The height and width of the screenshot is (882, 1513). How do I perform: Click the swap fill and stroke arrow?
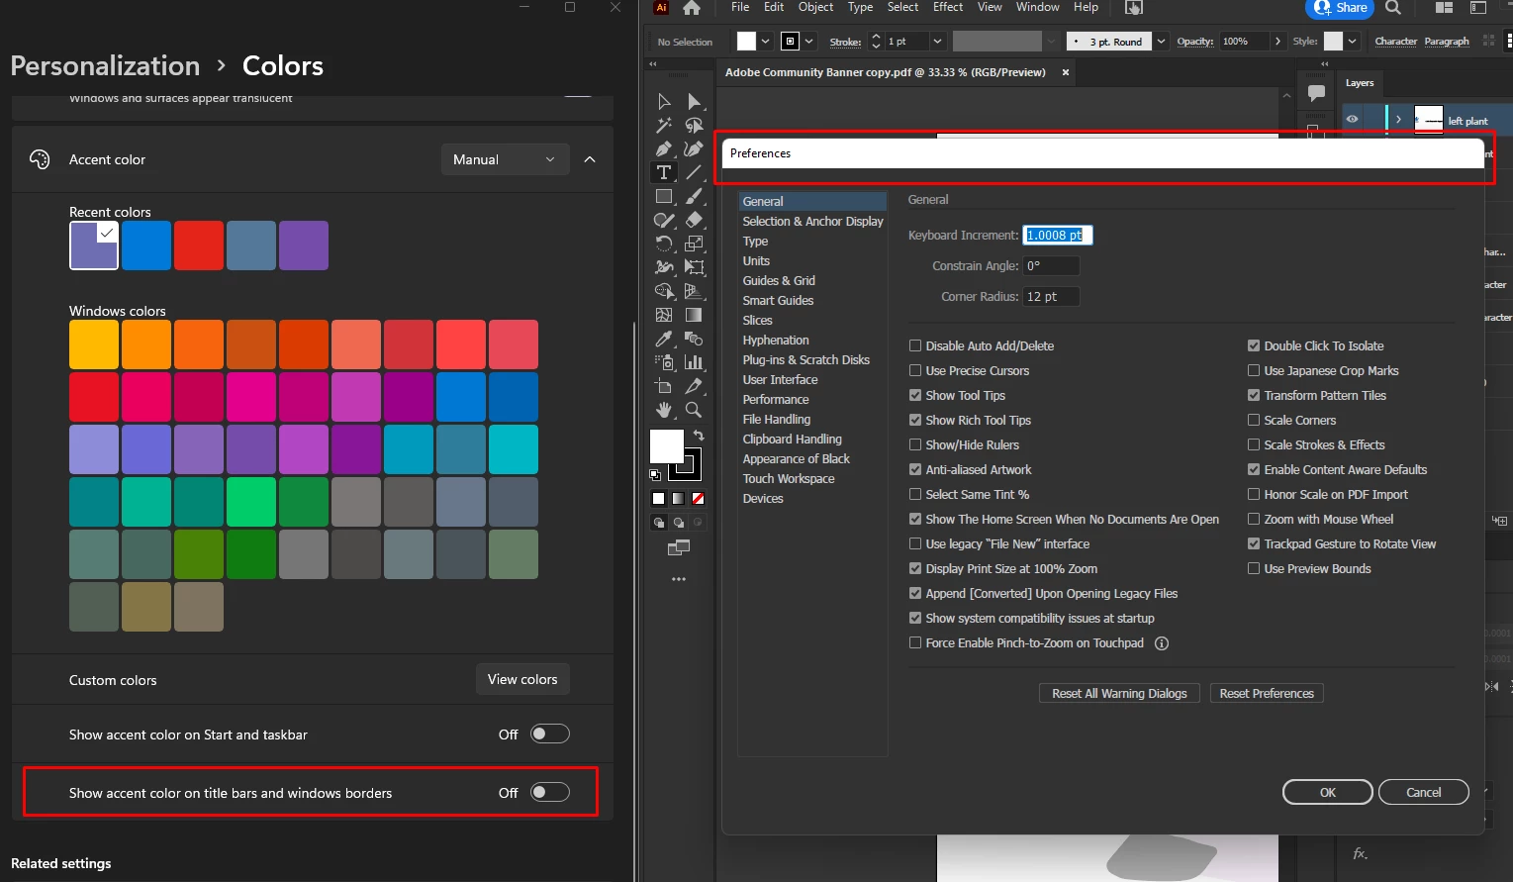tap(699, 436)
